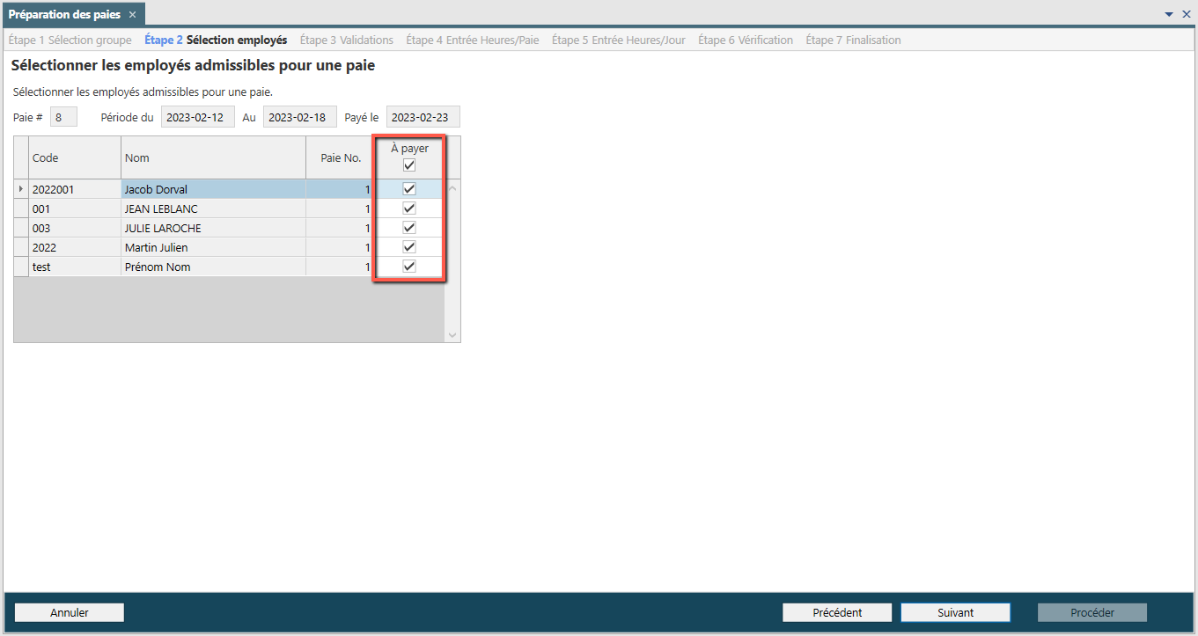Viewport: 1198px width, 636px height.
Task: Select the Jacob Dorval name cell
Action: (213, 189)
